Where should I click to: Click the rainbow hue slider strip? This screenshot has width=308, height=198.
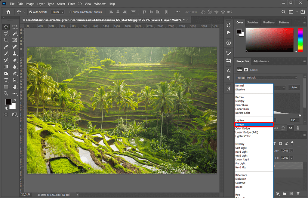click(x=300, y=40)
